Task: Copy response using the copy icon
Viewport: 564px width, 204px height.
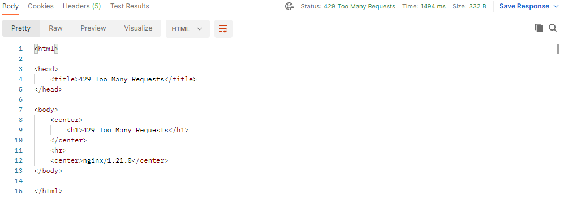Action: (539, 28)
